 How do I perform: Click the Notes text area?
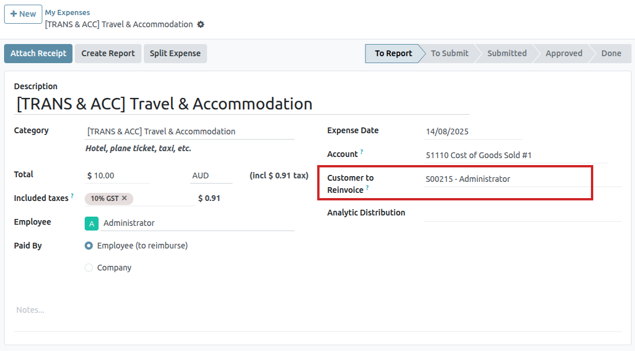click(x=317, y=310)
